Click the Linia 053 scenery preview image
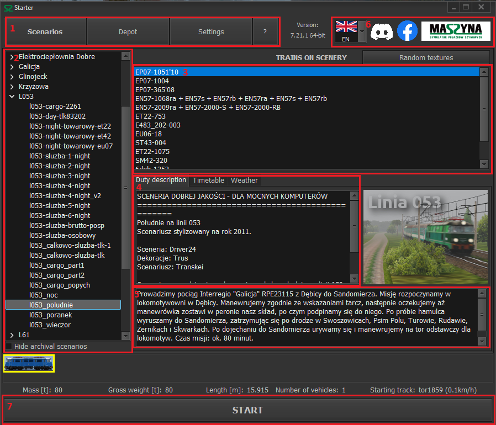 coord(425,237)
